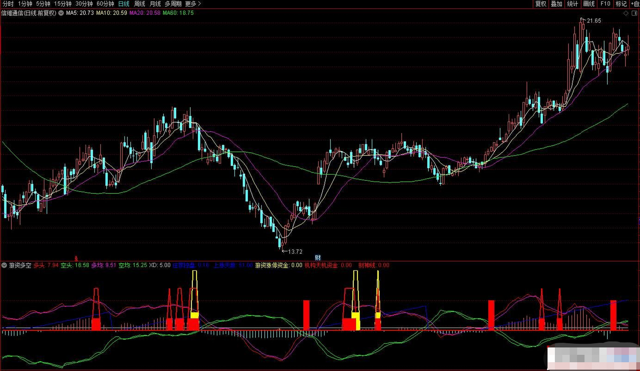Click the 多均: 9.51 value
The width and height of the screenshot is (640, 371).
tap(104, 265)
